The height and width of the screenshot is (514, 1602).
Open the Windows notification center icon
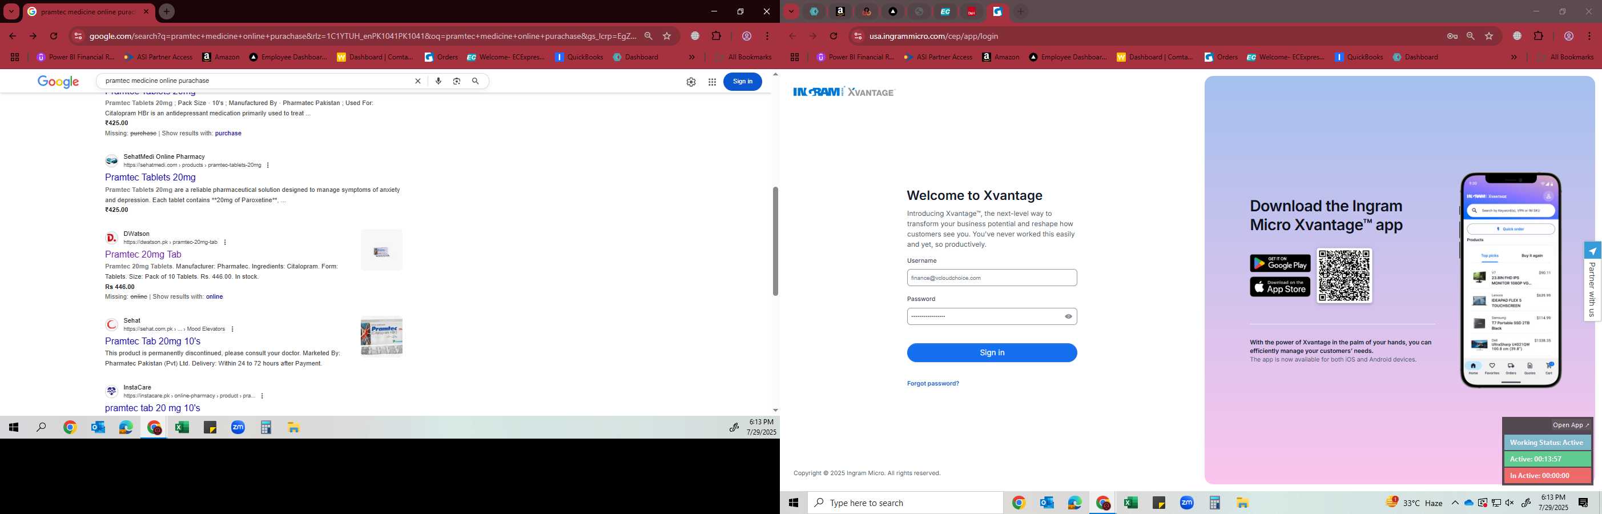(1583, 503)
